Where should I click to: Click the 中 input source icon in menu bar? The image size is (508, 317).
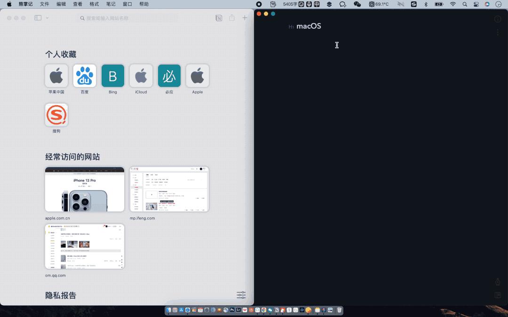(x=317, y=4)
